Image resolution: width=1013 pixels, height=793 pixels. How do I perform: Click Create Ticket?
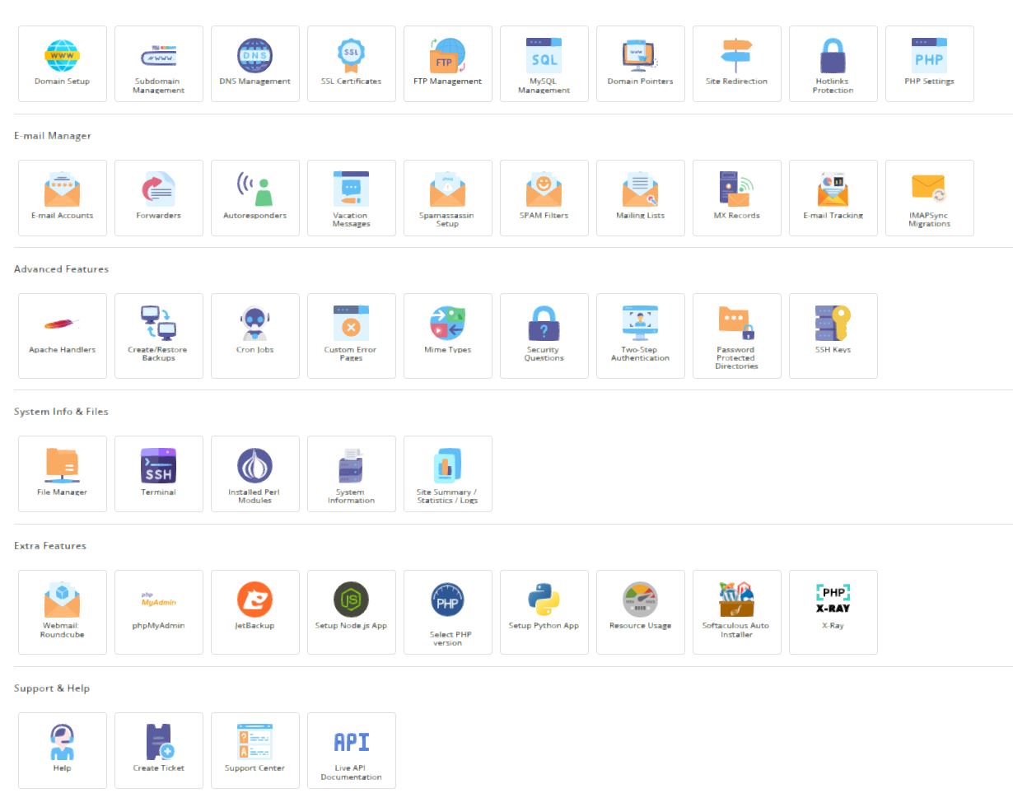coord(159,750)
